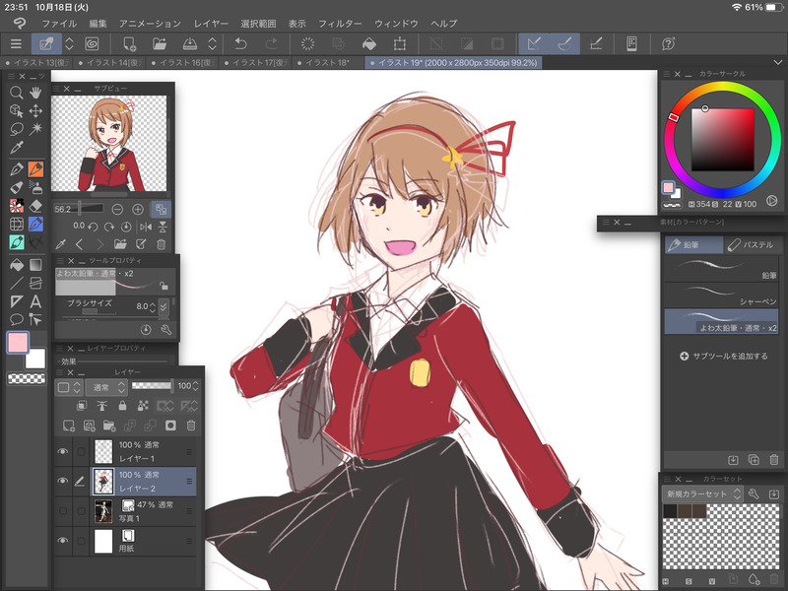Select the Eyedropper tool in toolbox
The image size is (788, 591).
click(16, 148)
